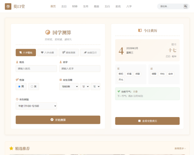Screen dimensions: 194x155
Task: Click the 查看更多 link
Action: click(180, 149)
